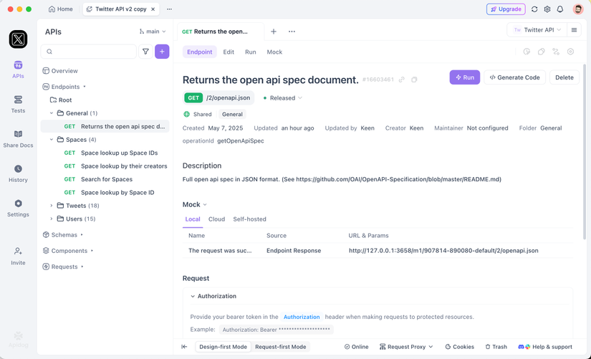The width and height of the screenshot is (591, 359).
Task: Open the APIs sidebar section
Action: pyautogui.click(x=18, y=70)
